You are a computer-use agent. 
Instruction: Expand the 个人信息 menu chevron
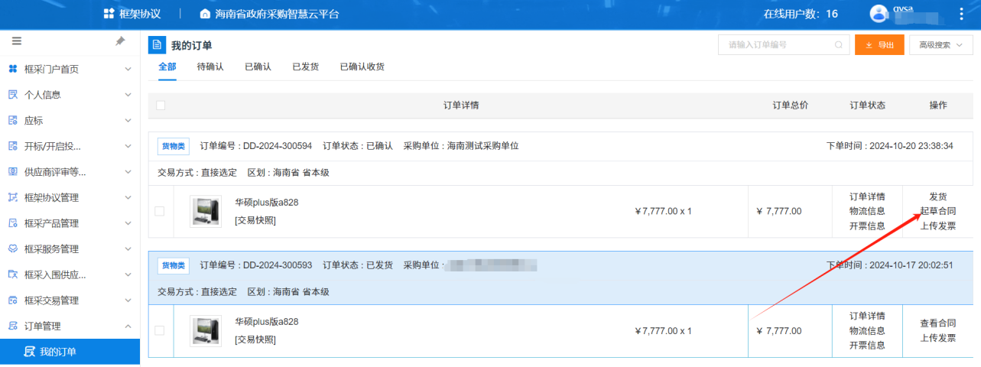point(128,95)
